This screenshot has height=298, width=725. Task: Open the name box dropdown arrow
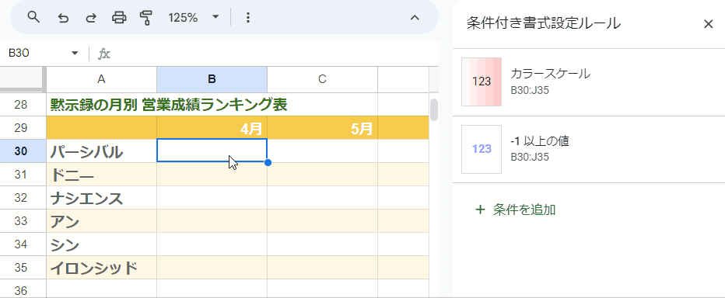pos(75,54)
